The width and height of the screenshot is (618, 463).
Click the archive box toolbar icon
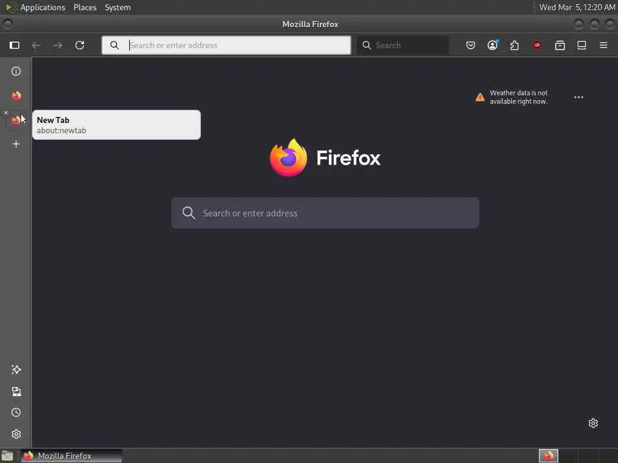click(560, 45)
